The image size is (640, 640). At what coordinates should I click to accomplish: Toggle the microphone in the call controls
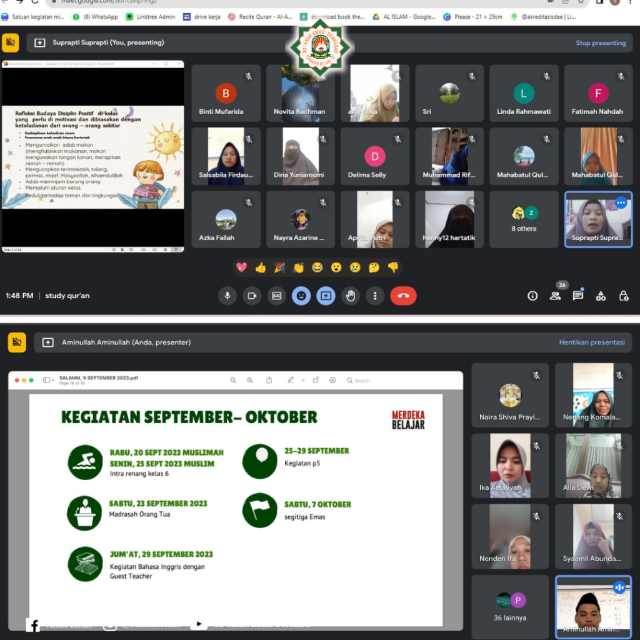tap(227, 296)
